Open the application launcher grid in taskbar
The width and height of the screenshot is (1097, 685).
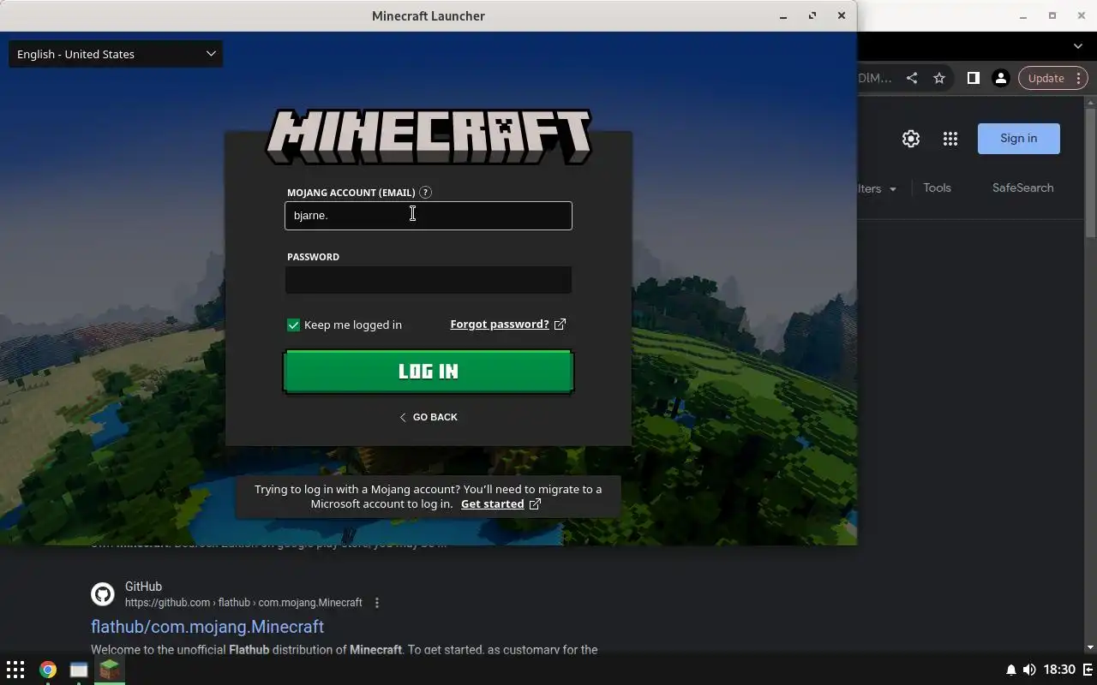click(x=15, y=670)
